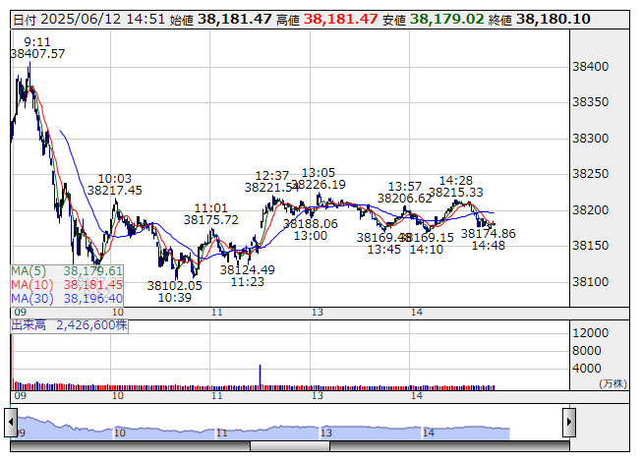Click the MA(5) legend value 38,179.61

pyautogui.click(x=93, y=271)
